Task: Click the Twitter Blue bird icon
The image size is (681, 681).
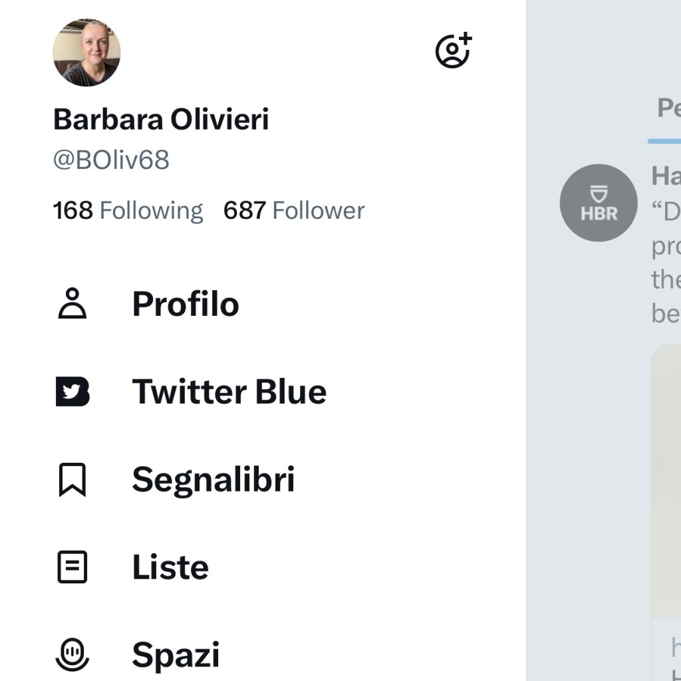Action: click(x=72, y=392)
